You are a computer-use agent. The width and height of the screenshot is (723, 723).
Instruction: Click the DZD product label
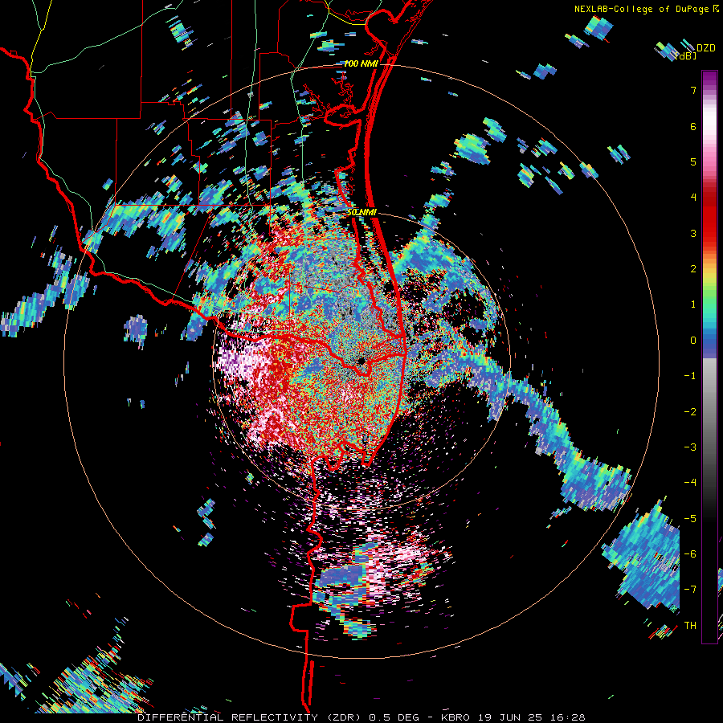706,47
